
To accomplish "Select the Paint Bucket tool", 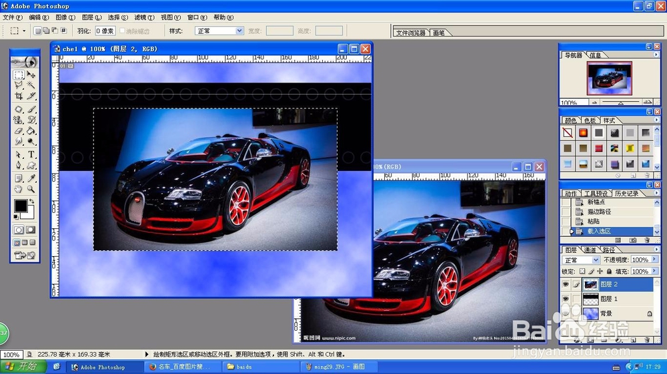I will [x=31, y=130].
